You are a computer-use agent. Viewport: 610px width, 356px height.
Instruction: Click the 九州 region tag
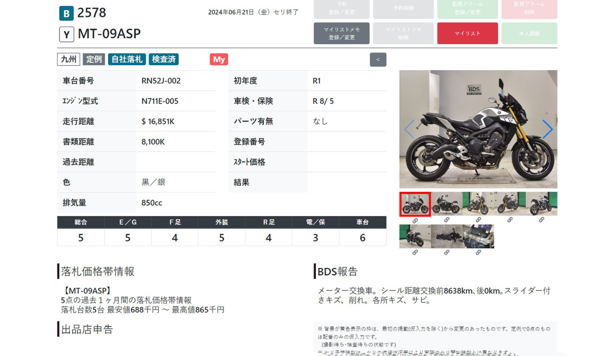[x=69, y=60]
